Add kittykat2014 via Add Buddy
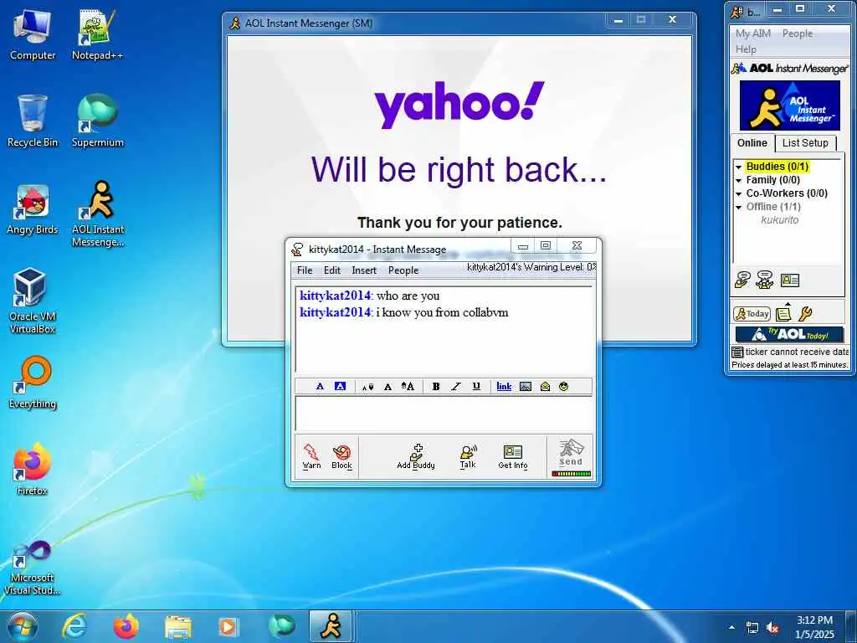This screenshot has width=857, height=643. [x=416, y=456]
